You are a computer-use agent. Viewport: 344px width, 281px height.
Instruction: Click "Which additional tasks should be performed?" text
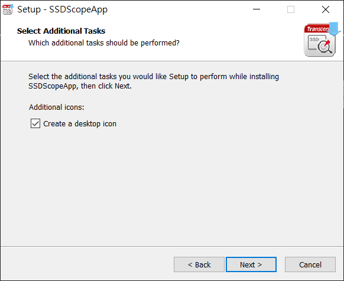(104, 43)
